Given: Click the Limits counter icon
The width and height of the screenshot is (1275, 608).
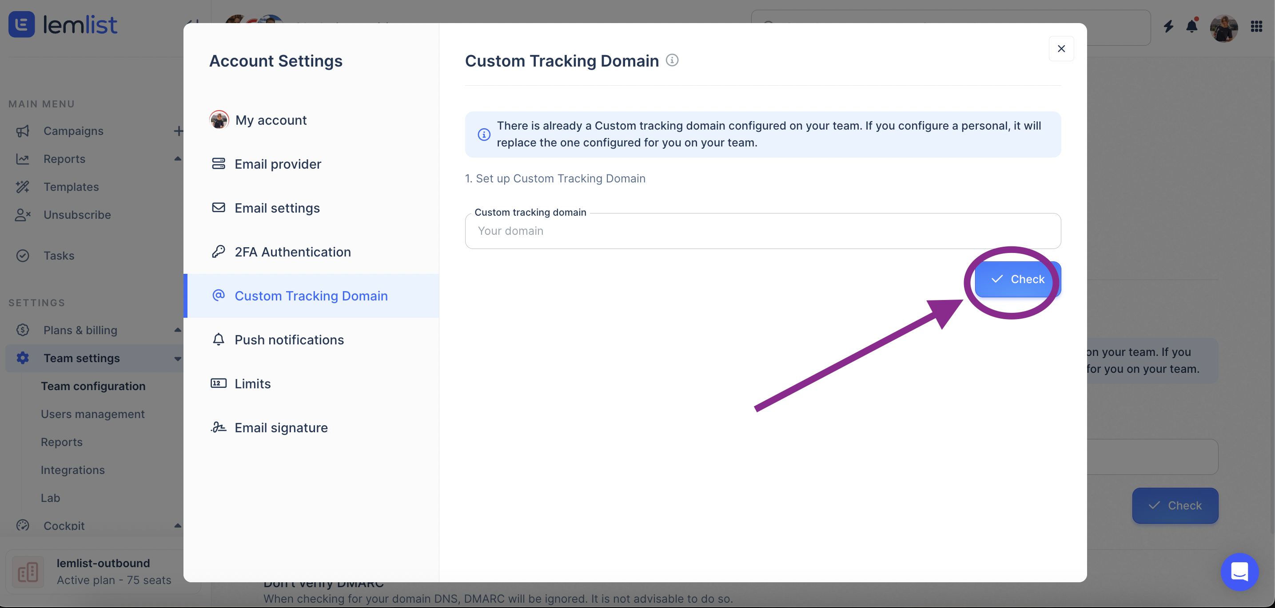Looking at the screenshot, I should 218,383.
